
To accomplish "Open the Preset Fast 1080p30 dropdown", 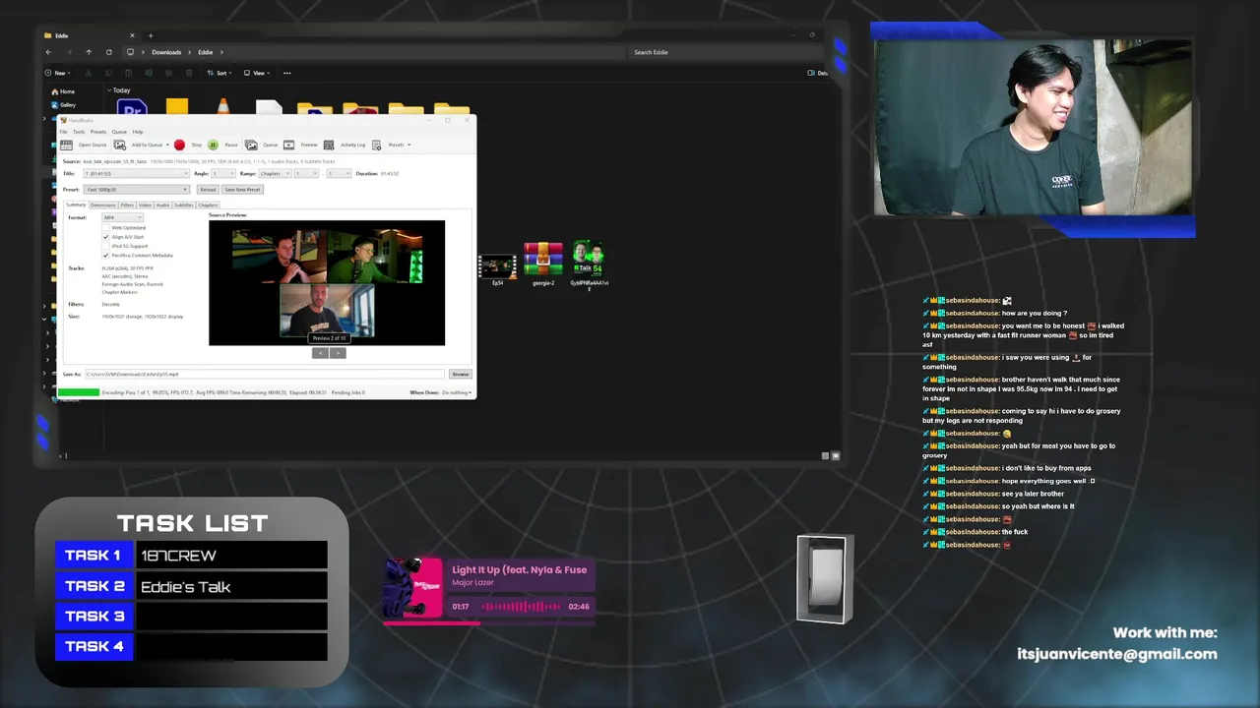I will 137,190.
